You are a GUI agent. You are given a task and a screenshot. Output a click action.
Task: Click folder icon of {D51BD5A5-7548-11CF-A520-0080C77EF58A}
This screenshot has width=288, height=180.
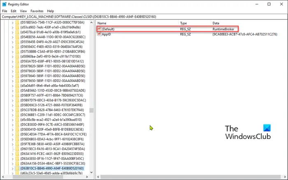click(x=17, y=22)
